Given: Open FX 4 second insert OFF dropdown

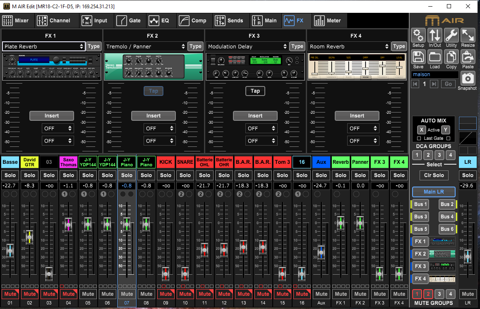Looking at the screenshot, I should 363,141.
